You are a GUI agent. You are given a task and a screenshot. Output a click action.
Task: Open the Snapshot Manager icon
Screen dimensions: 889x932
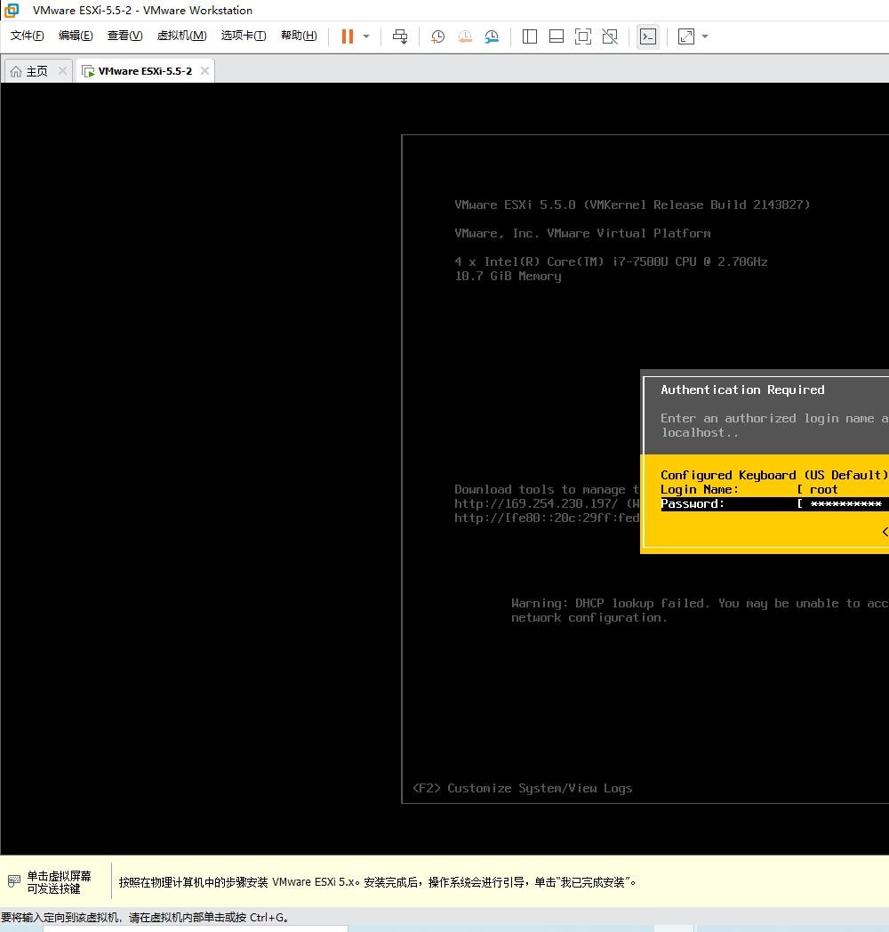(492, 36)
